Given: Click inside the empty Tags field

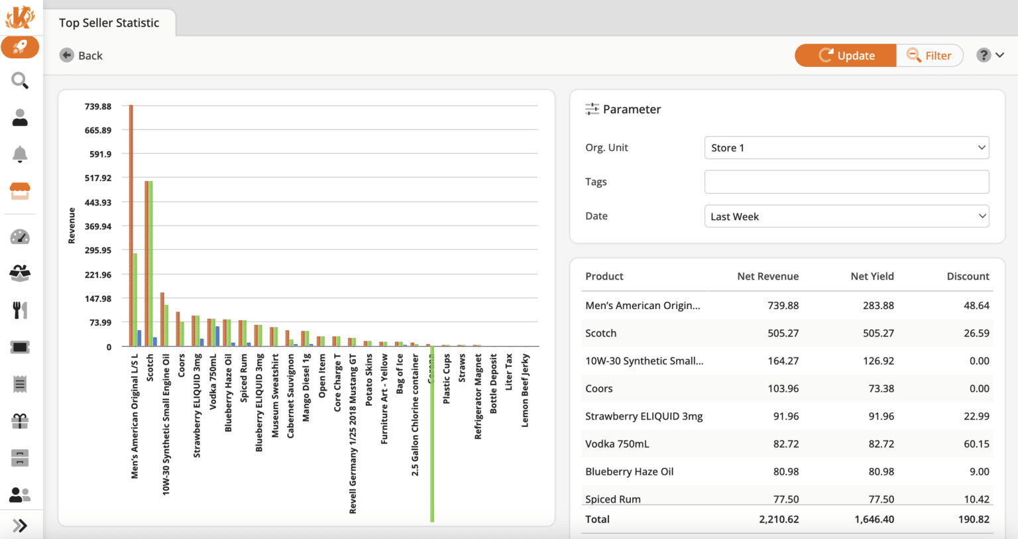Looking at the screenshot, I should [x=846, y=182].
